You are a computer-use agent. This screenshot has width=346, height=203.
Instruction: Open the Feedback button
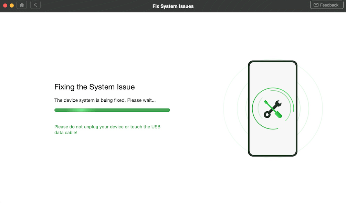click(327, 5)
